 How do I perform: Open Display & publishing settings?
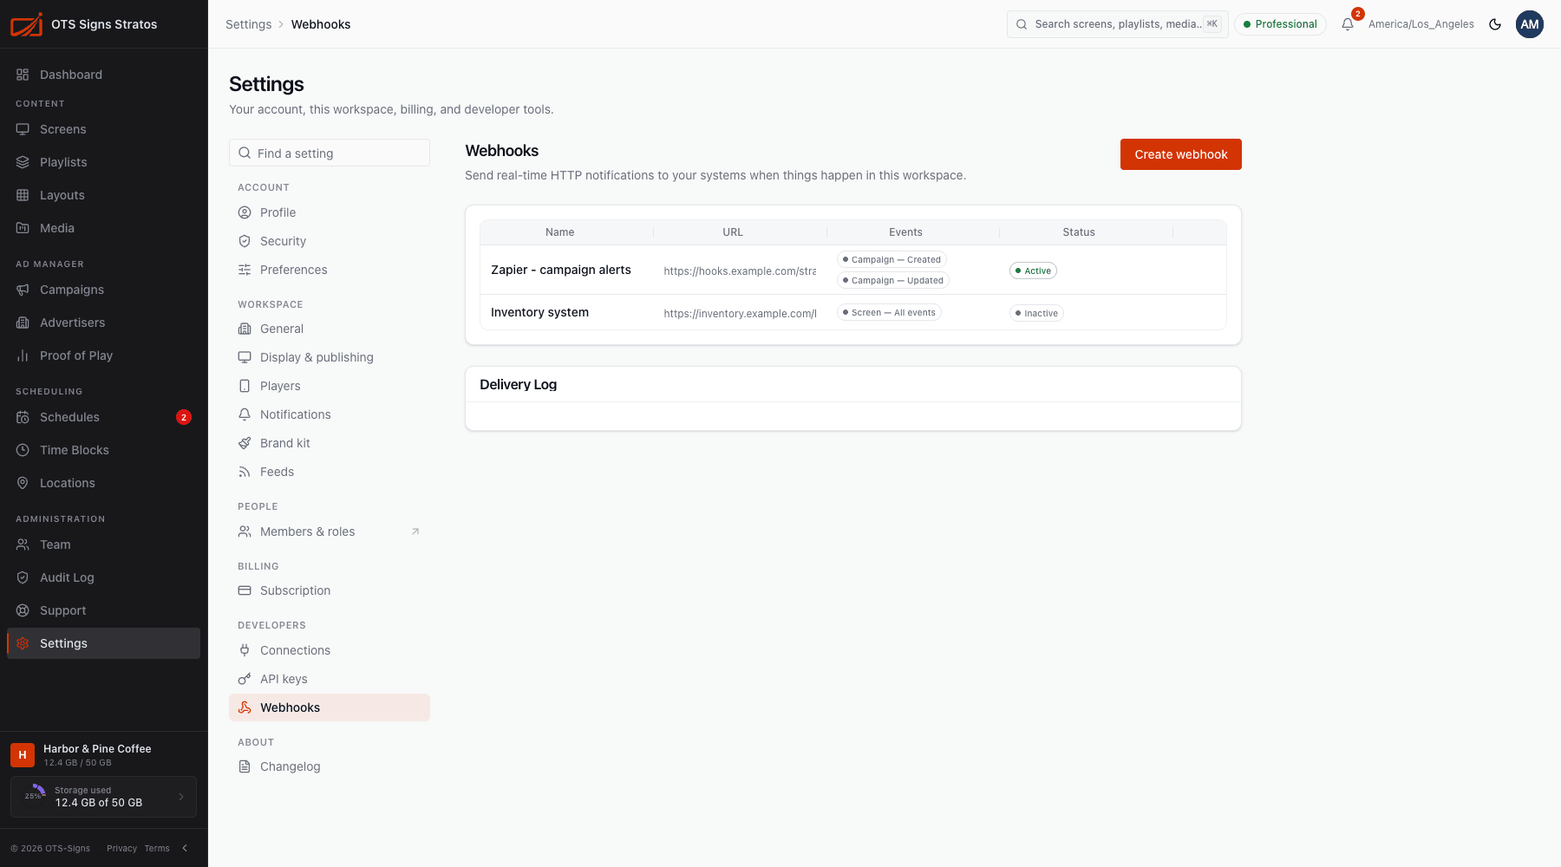[330, 357]
